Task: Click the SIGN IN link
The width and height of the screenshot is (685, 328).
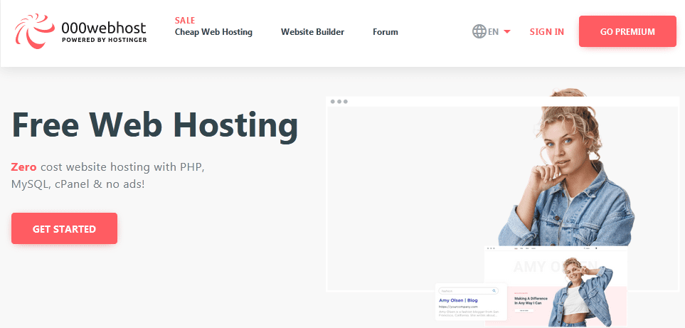Action: 546,32
